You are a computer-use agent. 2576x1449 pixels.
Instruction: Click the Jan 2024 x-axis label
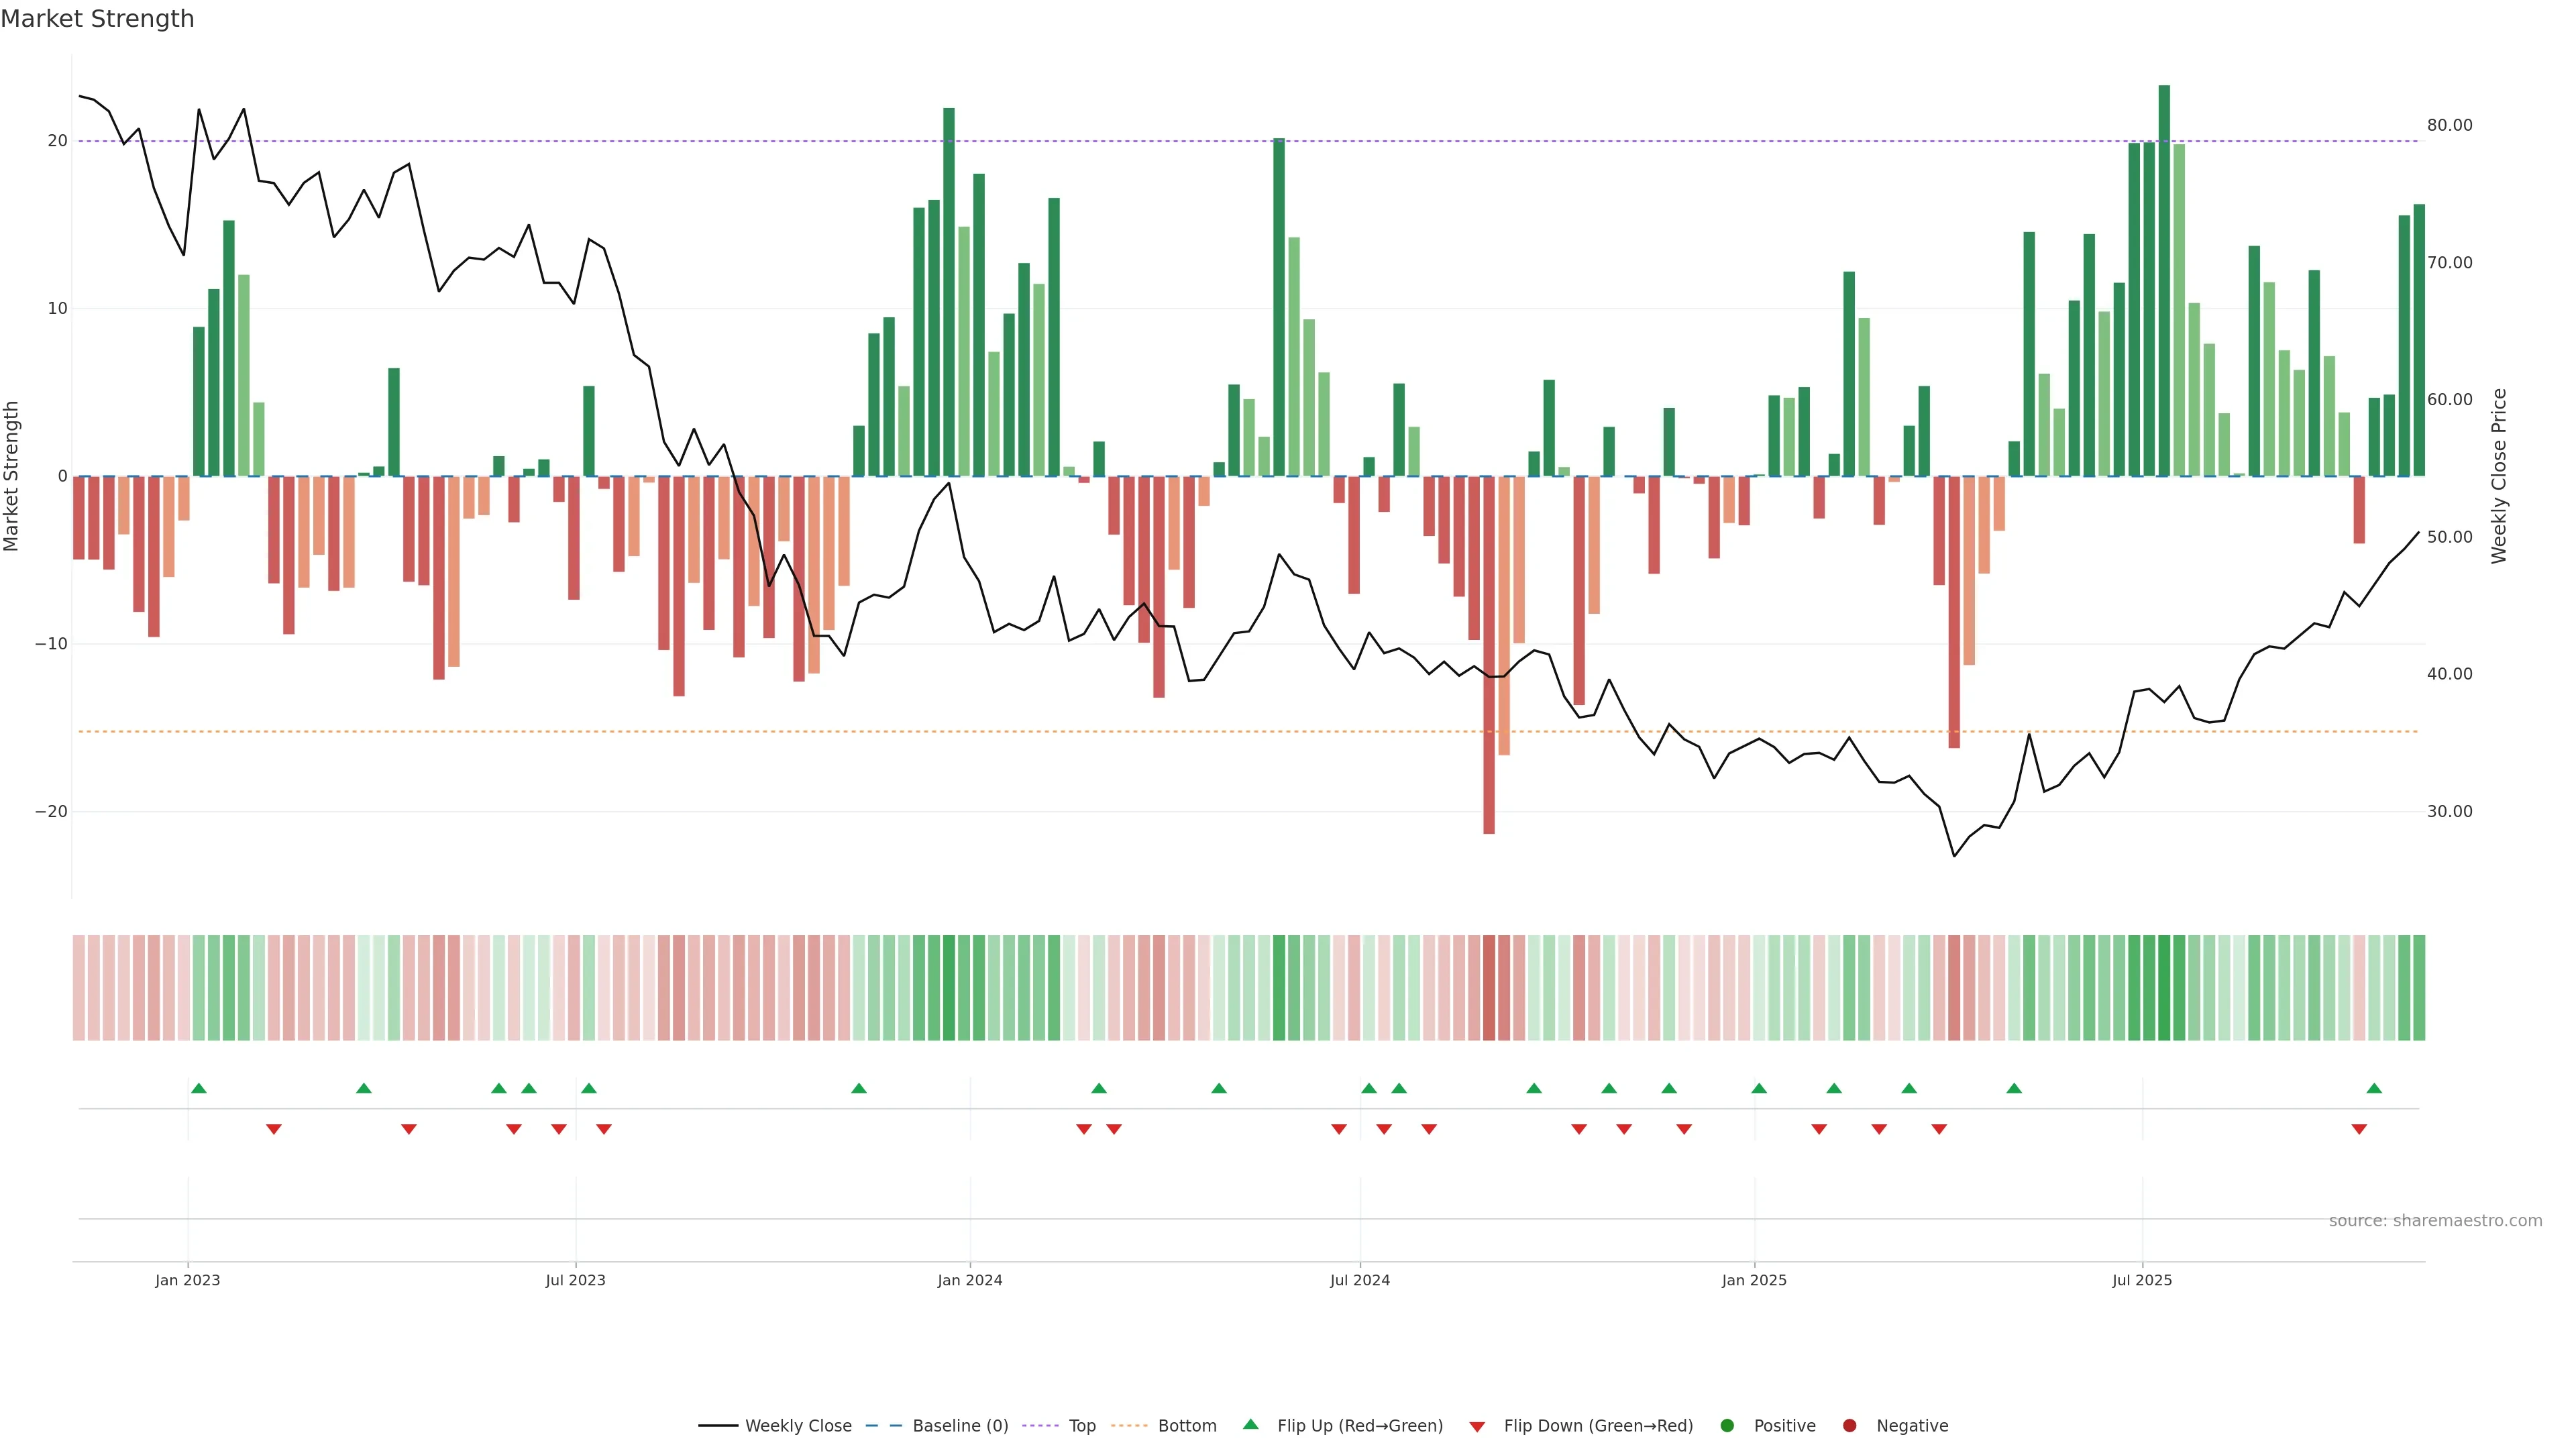pos(969,1280)
